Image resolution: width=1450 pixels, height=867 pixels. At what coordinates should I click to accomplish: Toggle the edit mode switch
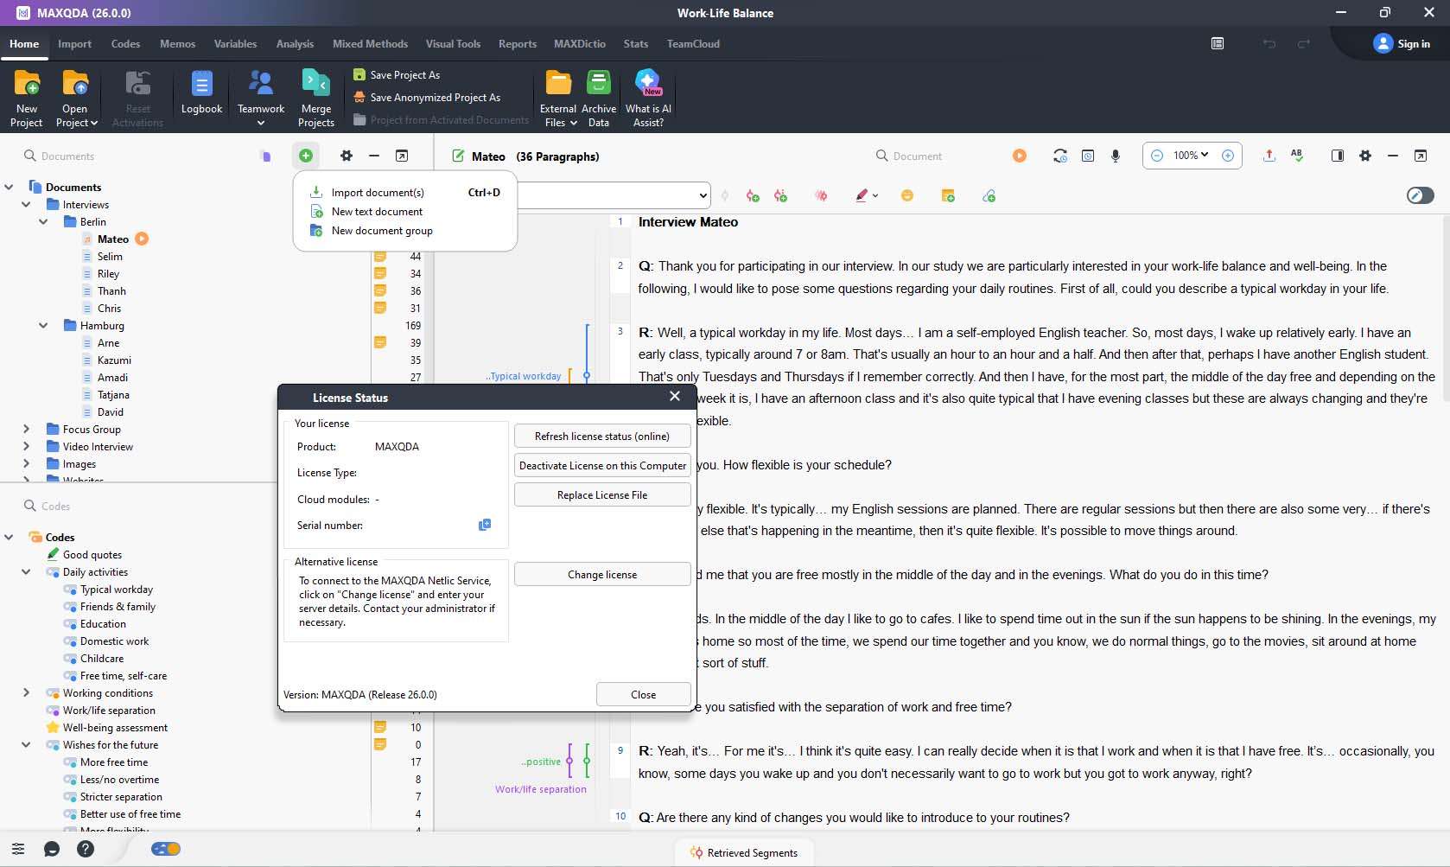point(1420,195)
